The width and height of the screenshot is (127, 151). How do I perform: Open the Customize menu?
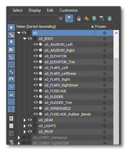68,10
